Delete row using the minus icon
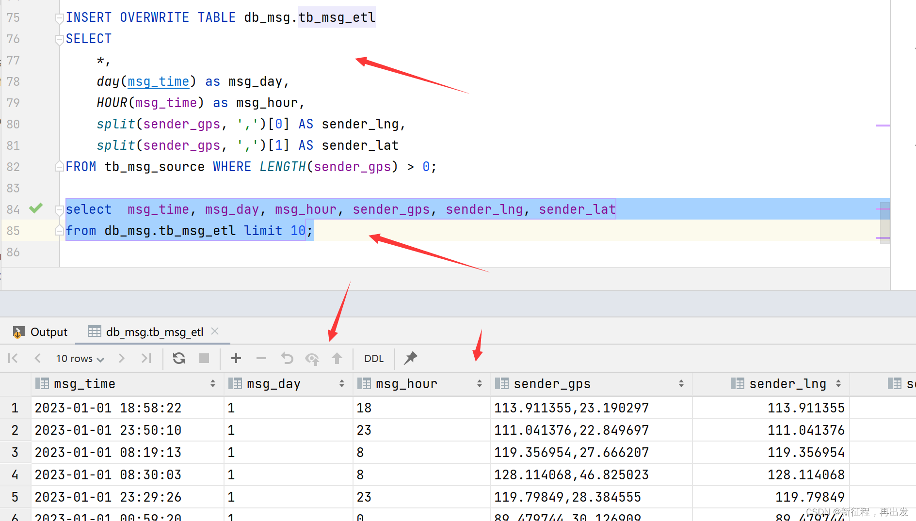 coord(261,358)
